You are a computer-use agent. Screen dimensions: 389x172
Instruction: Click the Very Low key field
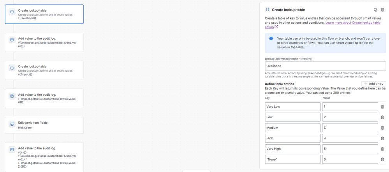pos(293,107)
